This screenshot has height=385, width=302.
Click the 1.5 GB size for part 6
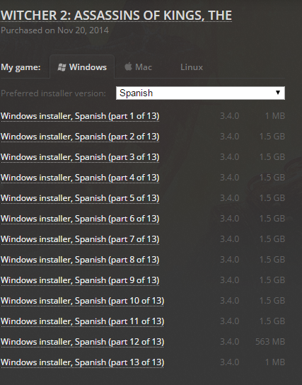pyautogui.click(x=272, y=219)
